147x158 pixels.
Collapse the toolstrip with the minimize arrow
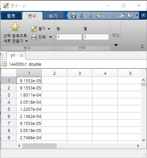142,47
